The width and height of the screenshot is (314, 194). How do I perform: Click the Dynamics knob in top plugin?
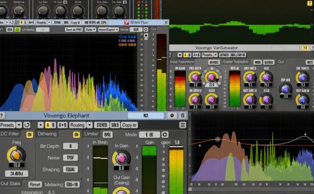pyautogui.click(x=19, y=10)
